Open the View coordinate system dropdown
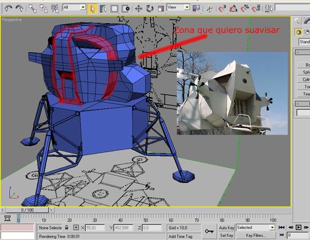 click(x=178, y=7)
